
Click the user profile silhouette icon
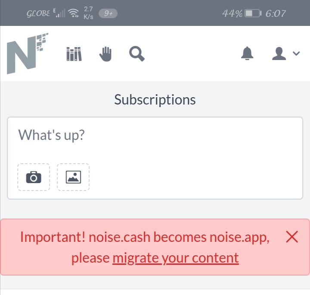click(279, 54)
